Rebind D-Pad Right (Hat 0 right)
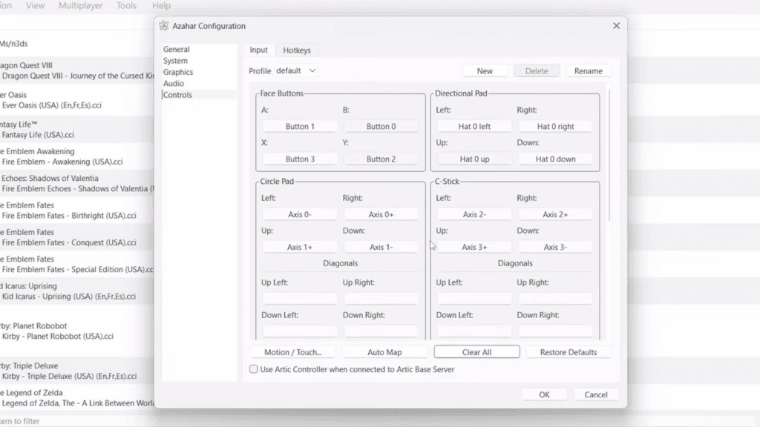This screenshot has width=760, height=427. point(555,126)
